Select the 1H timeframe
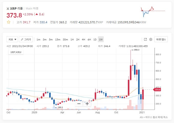The height and width of the screenshot is (123, 174). pos(72,40)
